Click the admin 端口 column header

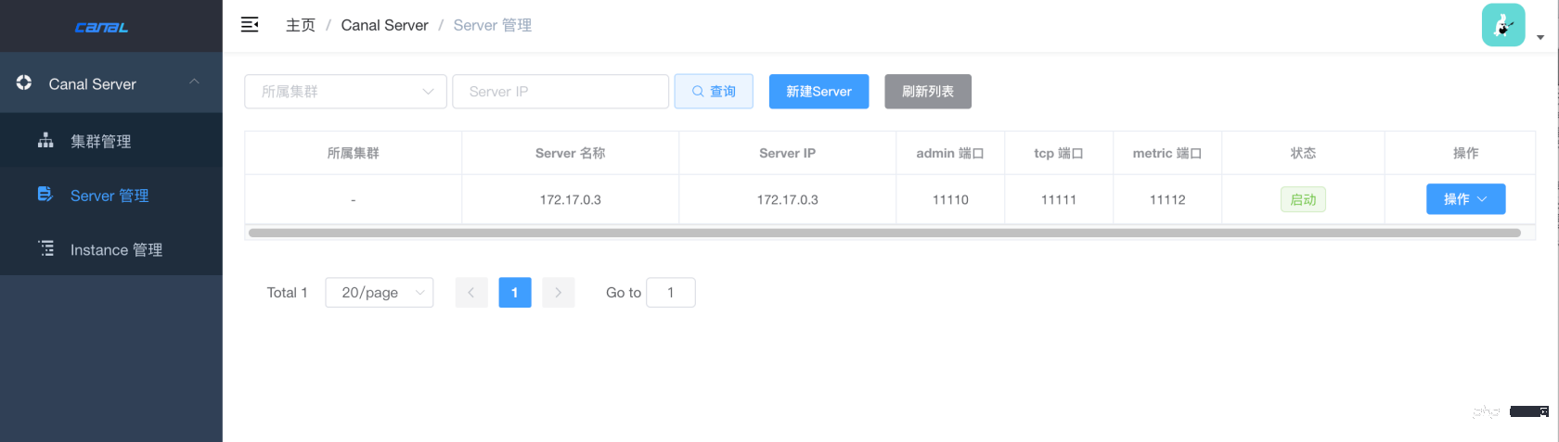point(950,153)
